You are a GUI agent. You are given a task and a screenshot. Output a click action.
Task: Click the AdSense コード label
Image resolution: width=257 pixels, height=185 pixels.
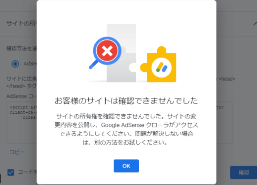pos(21,96)
